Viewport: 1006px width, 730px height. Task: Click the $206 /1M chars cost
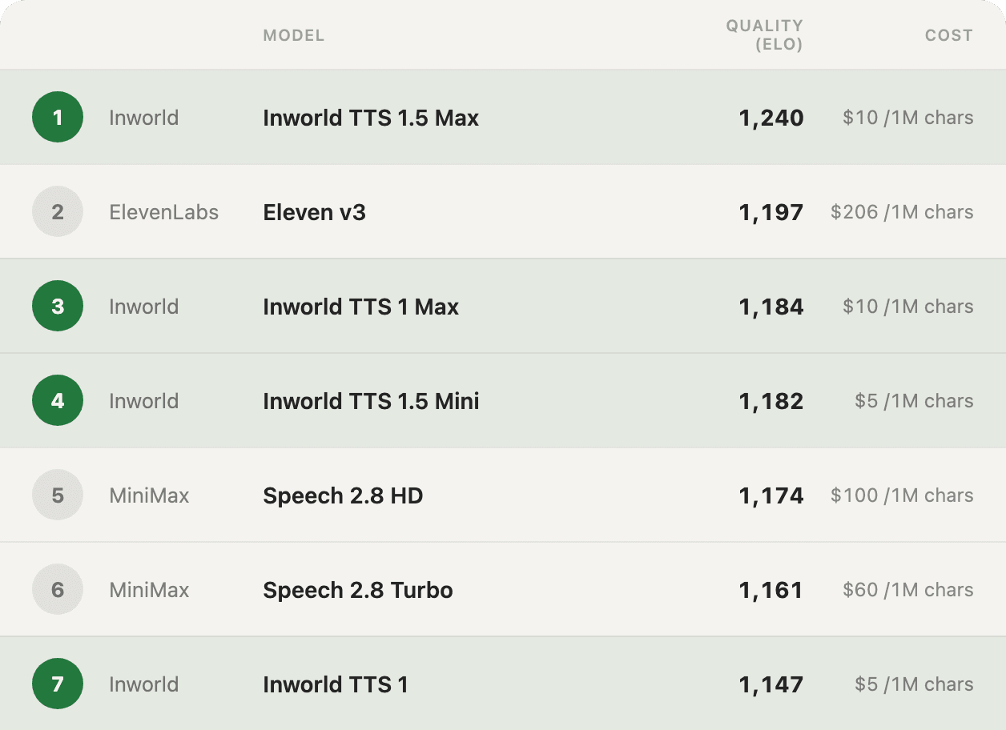[x=902, y=212]
